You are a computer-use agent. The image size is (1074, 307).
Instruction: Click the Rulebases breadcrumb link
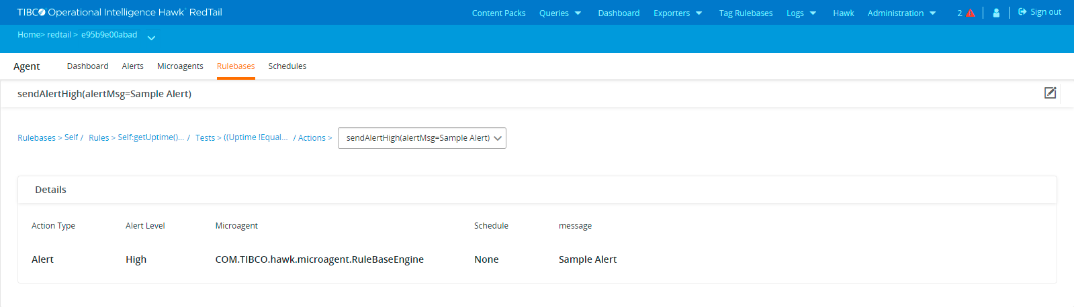(x=36, y=138)
